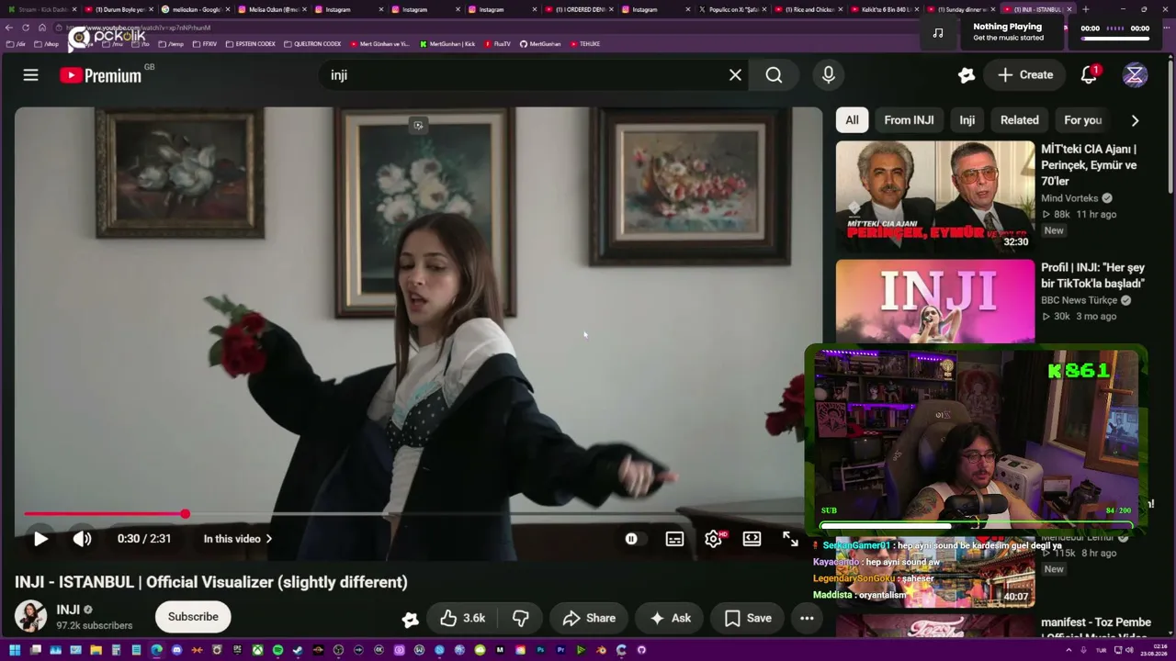This screenshot has height=661, width=1176.
Task: Open Xbox app from the taskbar
Action: click(257, 650)
